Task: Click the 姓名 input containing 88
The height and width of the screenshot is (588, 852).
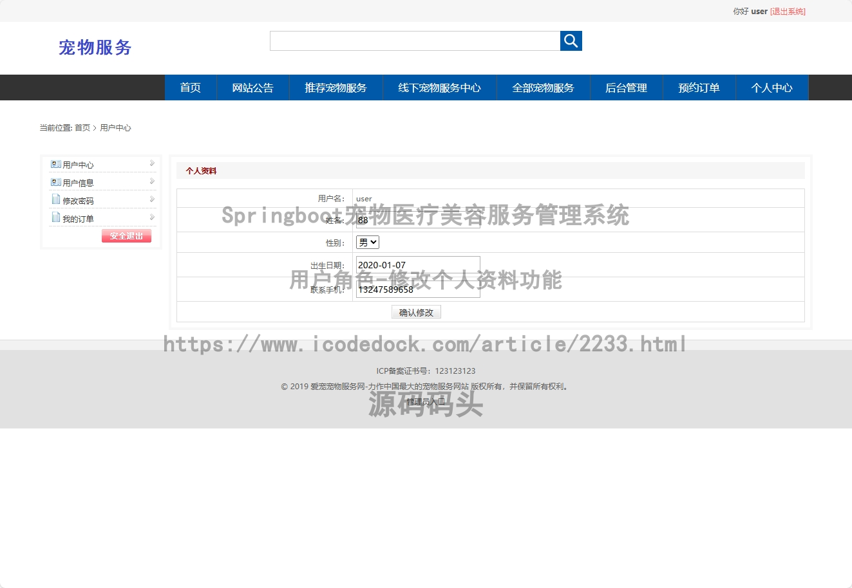Action: [418, 220]
